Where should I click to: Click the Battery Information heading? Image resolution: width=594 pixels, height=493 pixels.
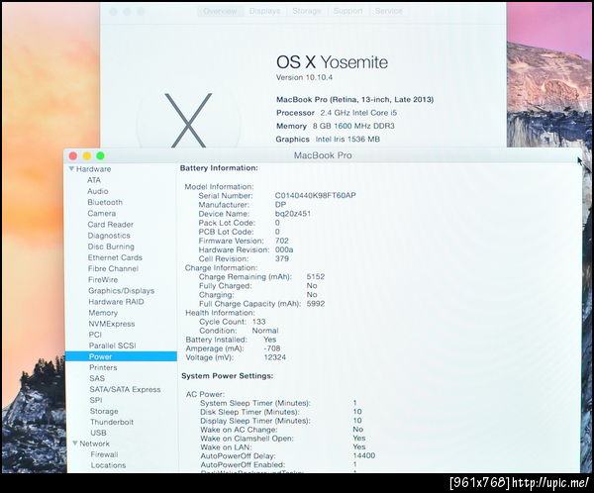(219, 168)
